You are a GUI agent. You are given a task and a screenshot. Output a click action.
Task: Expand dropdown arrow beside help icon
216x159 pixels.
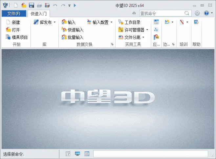212,13
